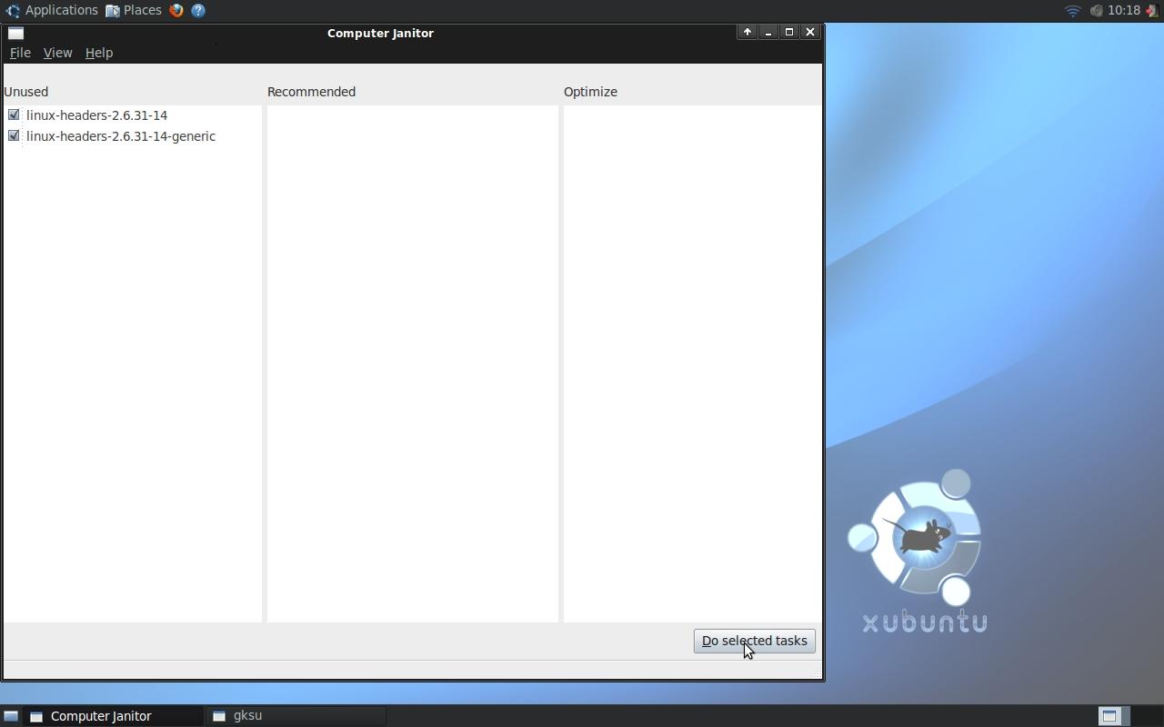Image resolution: width=1164 pixels, height=727 pixels.
Task: Click the window resize grip in the status bar
Action: (817, 672)
